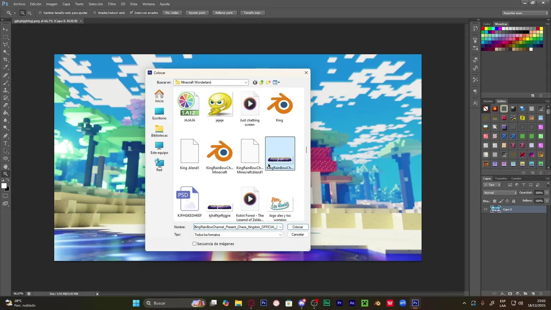
Task: Open the Archivo menu
Action: tap(19, 4)
